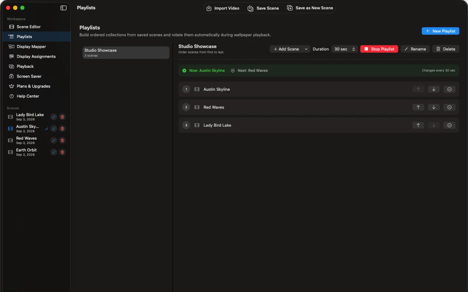Create a New Playlist

point(440,31)
